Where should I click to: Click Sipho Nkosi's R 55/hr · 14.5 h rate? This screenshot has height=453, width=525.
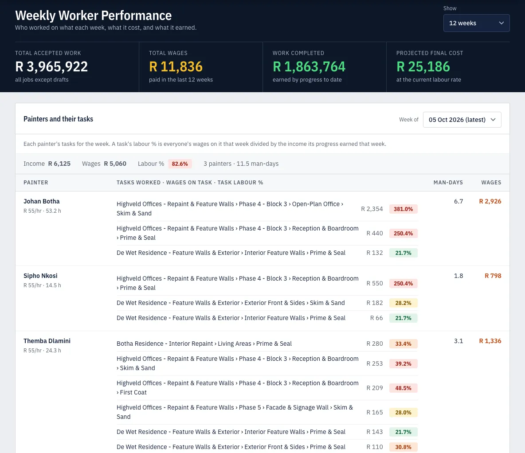(x=42, y=285)
